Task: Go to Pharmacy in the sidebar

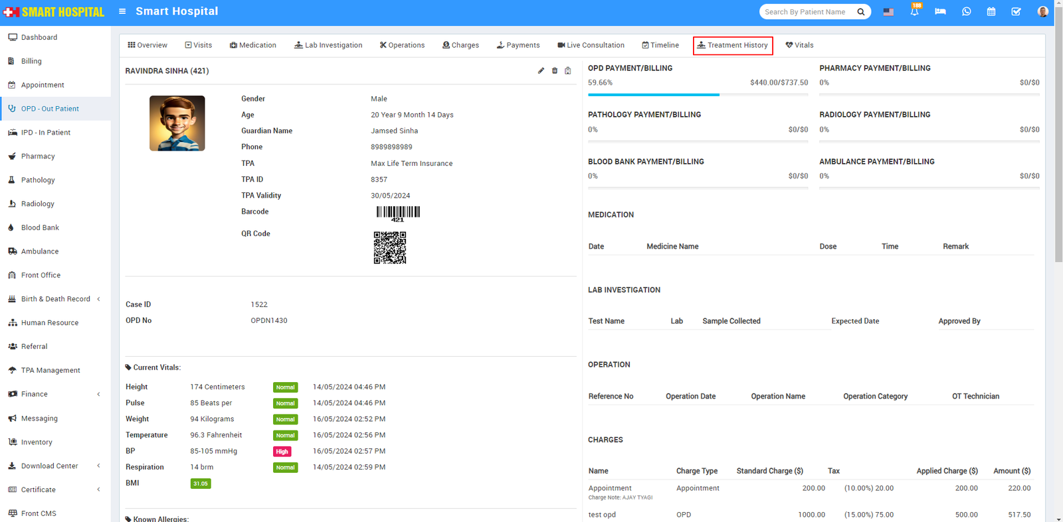Action: coord(38,157)
